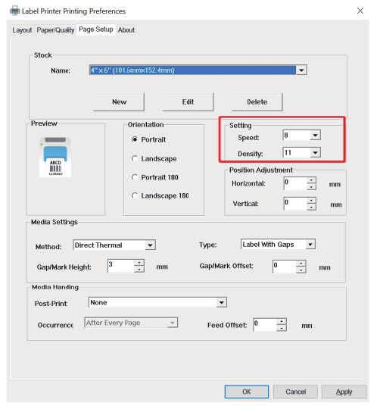The width and height of the screenshot is (380, 412).
Task: Select Landscape 180 radio button
Action: coord(160,195)
